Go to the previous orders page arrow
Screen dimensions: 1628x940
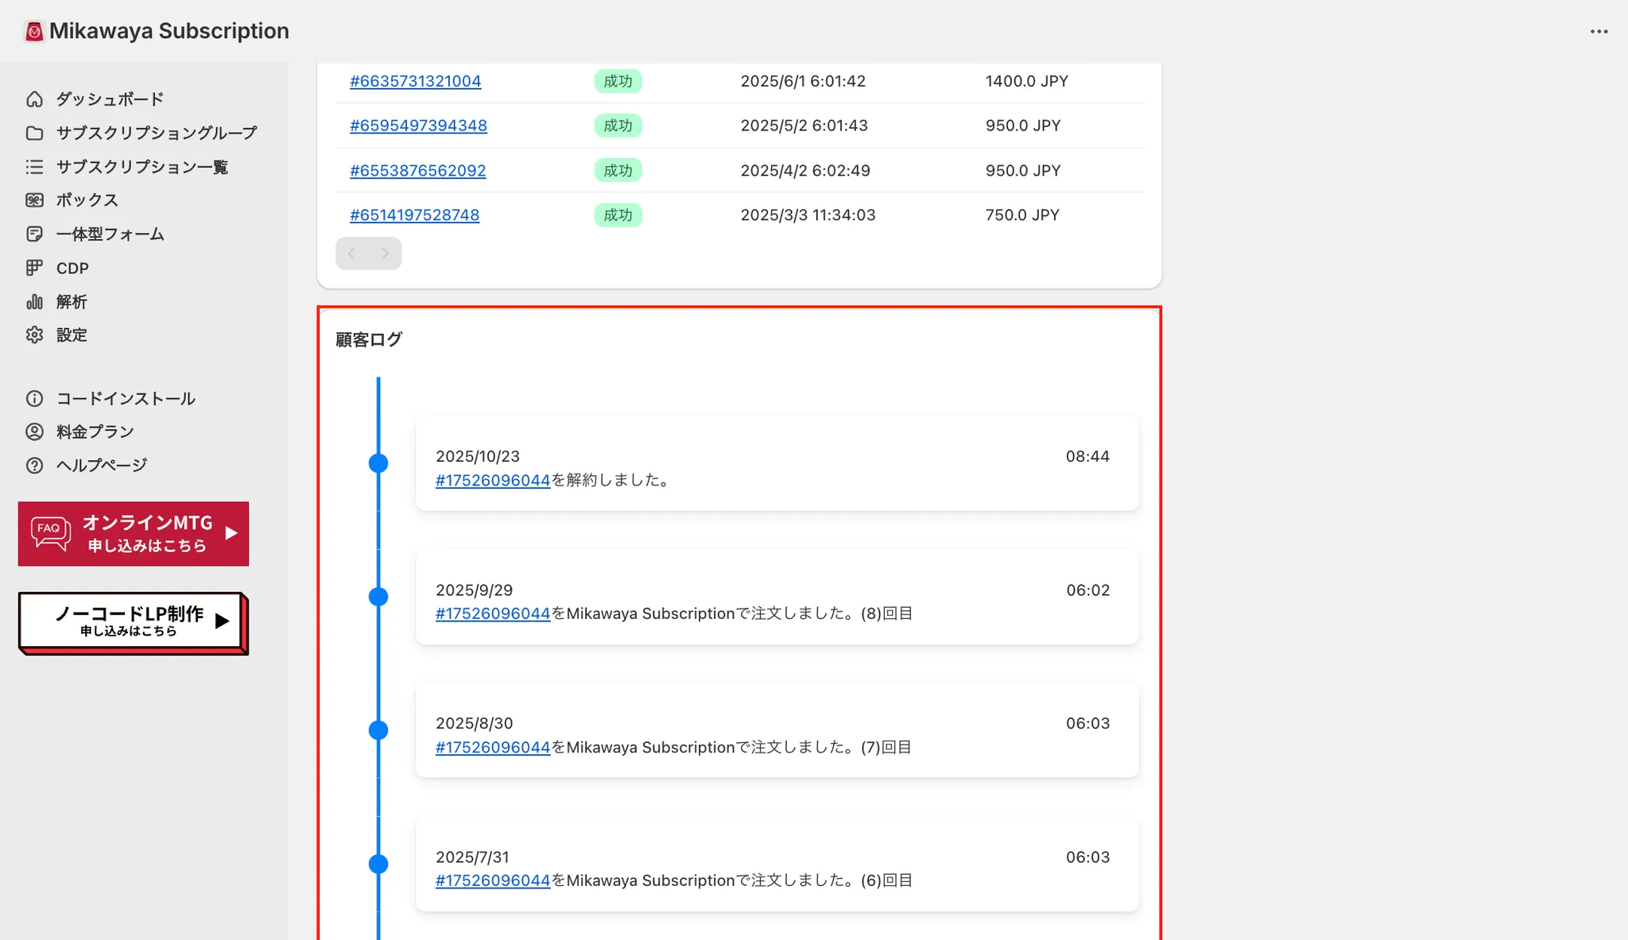[x=352, y=253]
